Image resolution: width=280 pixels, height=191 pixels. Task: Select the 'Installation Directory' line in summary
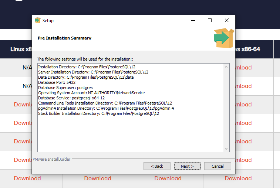87,67
